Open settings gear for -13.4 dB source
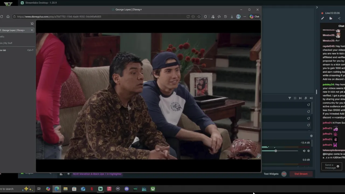This screenshot has width=345, height=194. pos(309,151)
